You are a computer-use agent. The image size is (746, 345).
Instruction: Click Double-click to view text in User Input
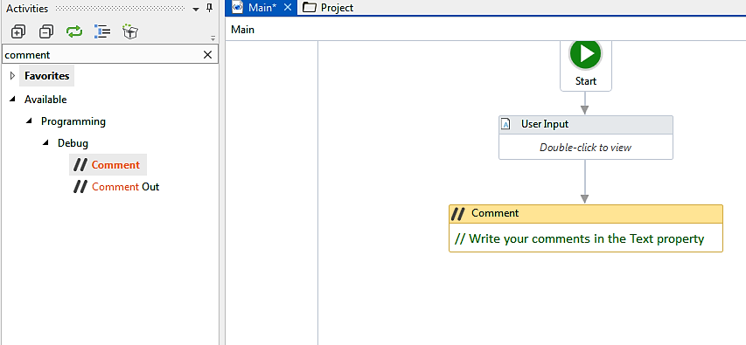coord(586,148)
